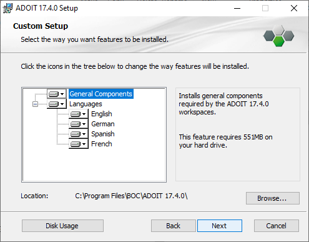Click the install location path text

pos(131,196)
